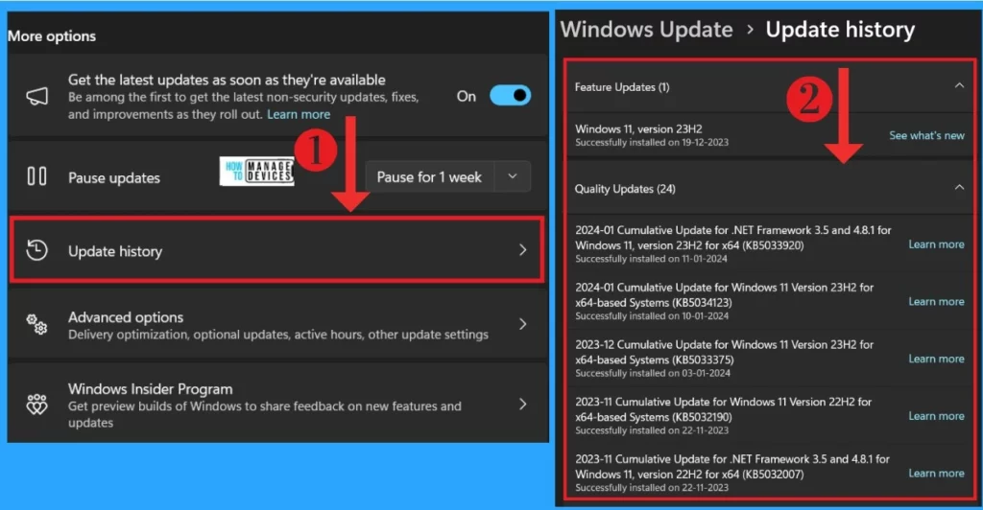The image size is (983, 510).
Task: Open Windows Insider Program chevron arrow
Action: tap(523, 405)
